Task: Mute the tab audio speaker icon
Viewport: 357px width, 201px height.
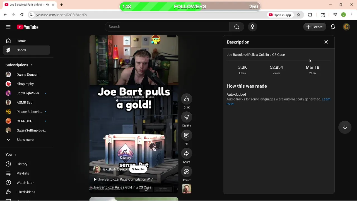Action: [47, 5]
